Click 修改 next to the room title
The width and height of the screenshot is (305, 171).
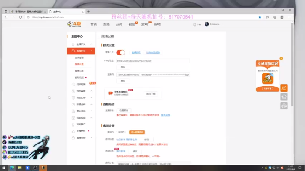(147, 139)
